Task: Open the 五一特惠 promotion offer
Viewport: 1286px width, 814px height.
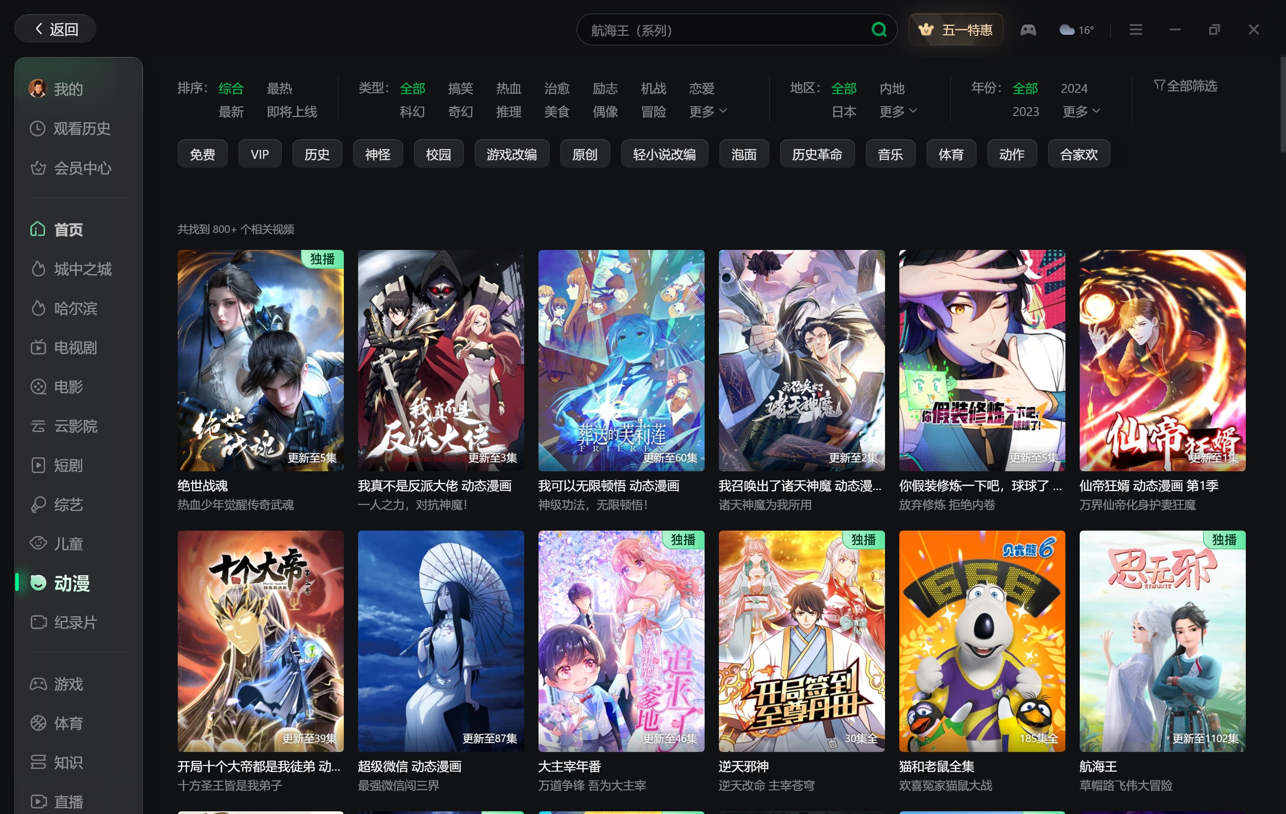Action: tap(955, 29)
